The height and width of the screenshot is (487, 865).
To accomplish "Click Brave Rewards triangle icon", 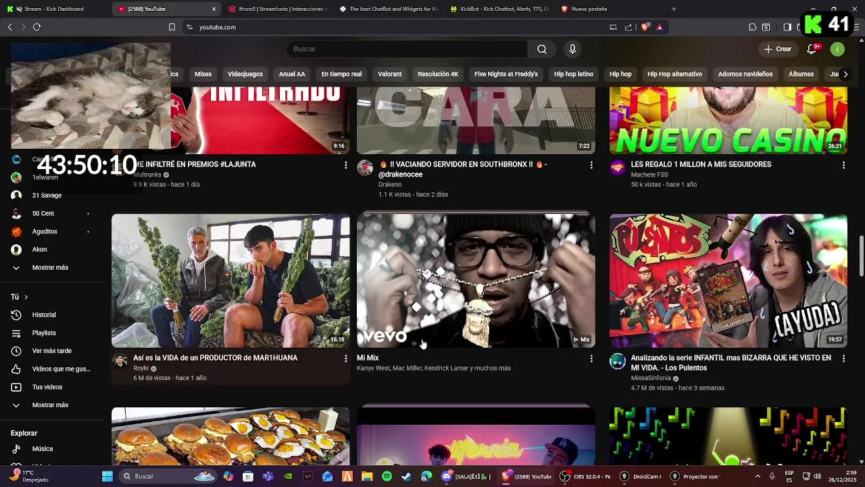I will tap(660, 27).
